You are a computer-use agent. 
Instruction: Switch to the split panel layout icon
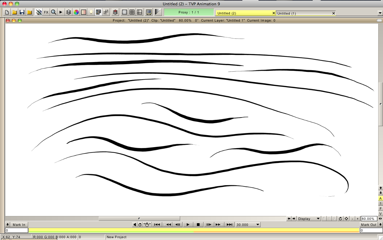coord(139,12)
